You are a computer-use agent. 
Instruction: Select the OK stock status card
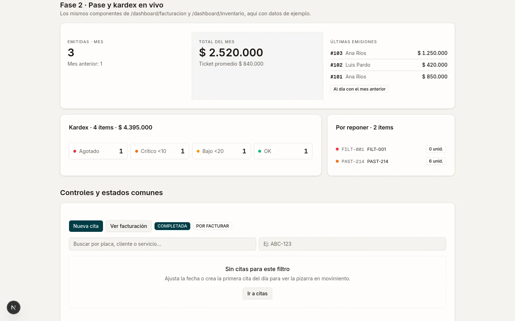point(283,151)
